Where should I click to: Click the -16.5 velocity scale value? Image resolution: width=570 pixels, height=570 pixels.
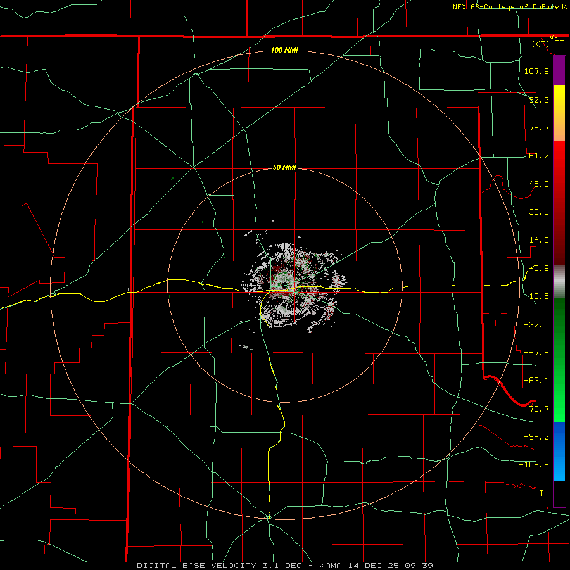click(x=536, y=296)
